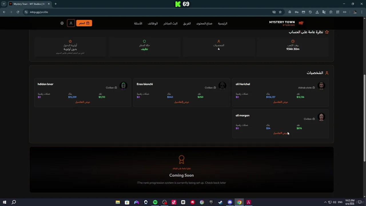
Task: Open the browser downloads icon
Action: click(x=317, y=12)
